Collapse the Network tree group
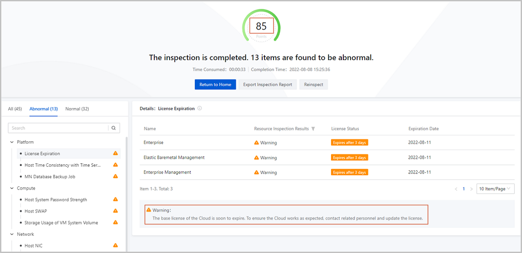 pos(11,234)
